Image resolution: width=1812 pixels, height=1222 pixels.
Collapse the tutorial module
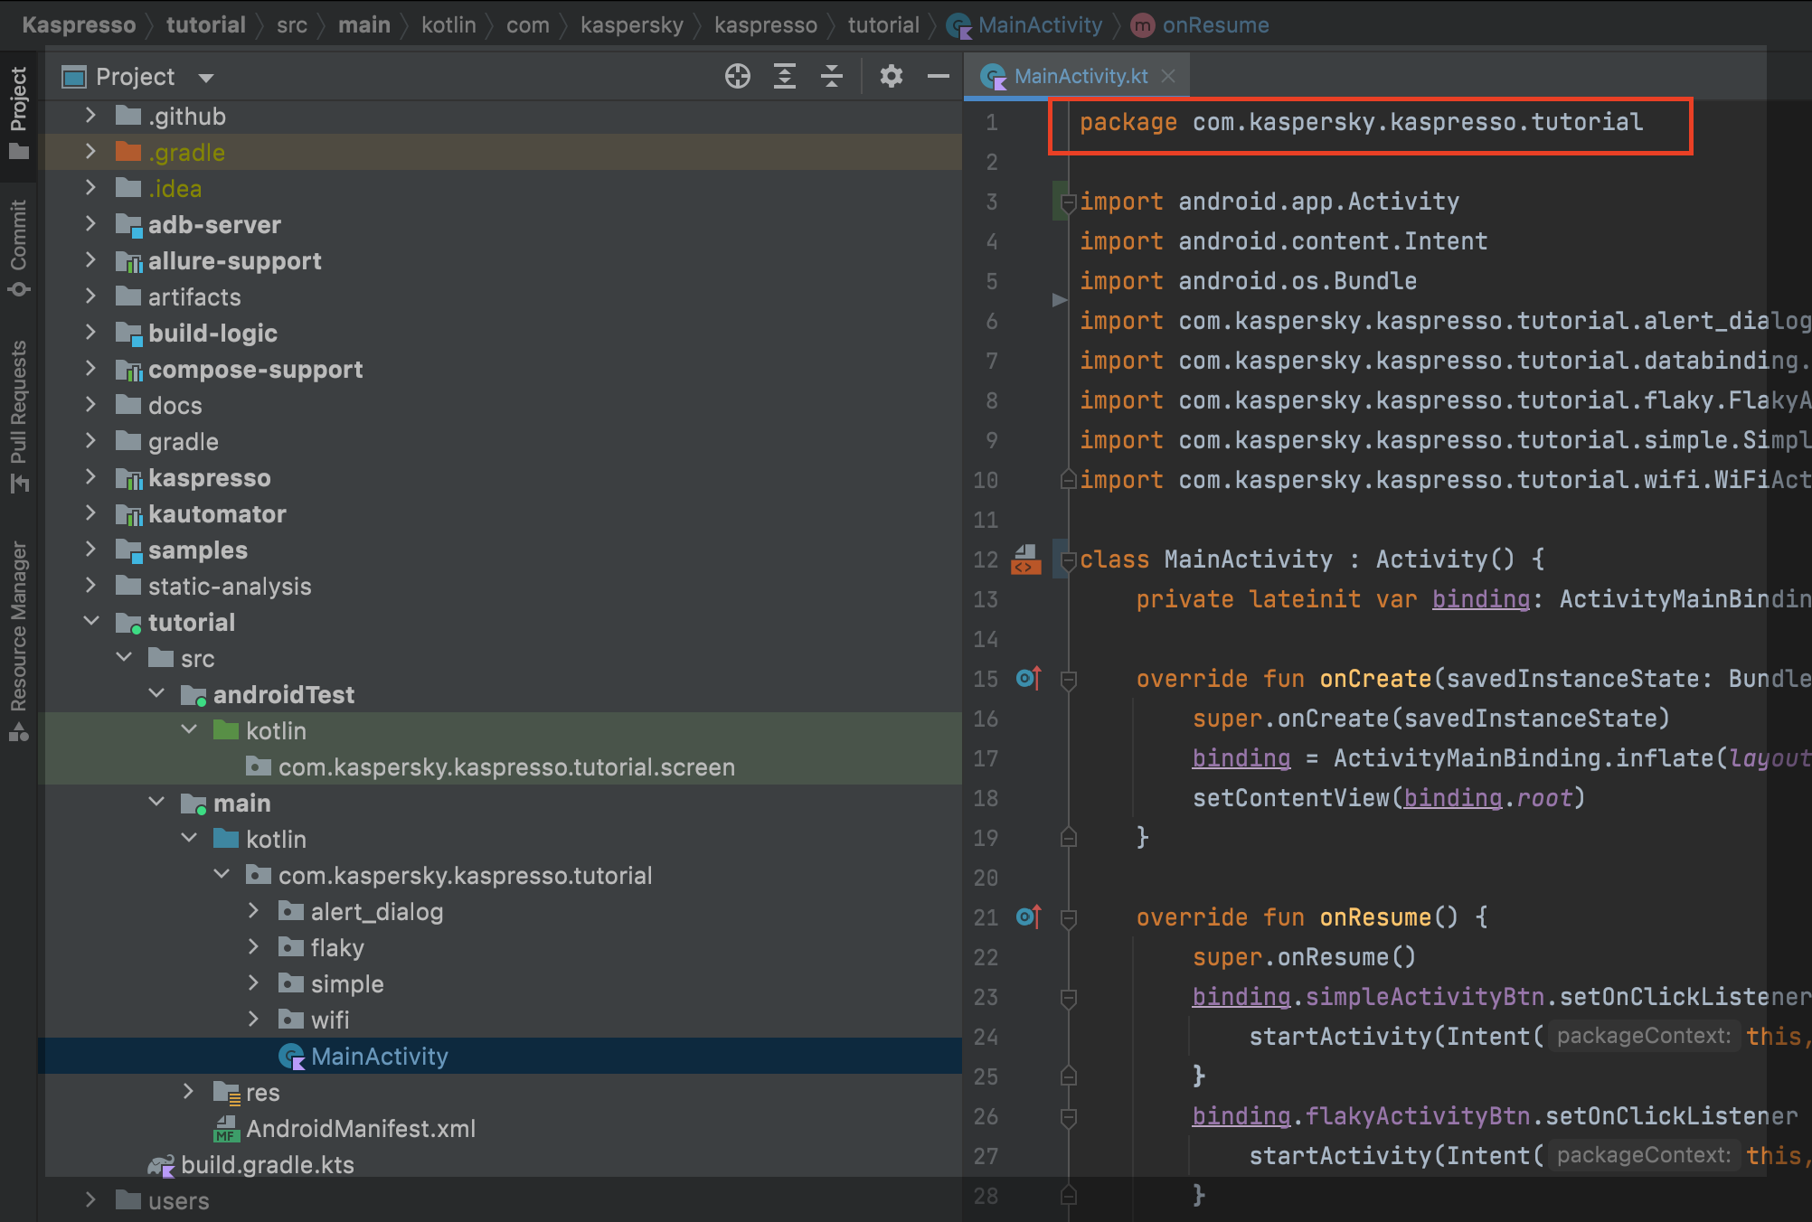[x=91, y=622]
